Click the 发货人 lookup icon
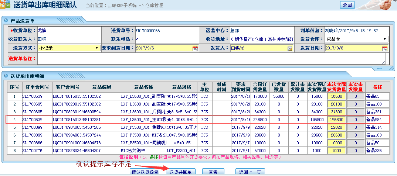The height and width of the screenshot is (176, 397). pos(290,48)
